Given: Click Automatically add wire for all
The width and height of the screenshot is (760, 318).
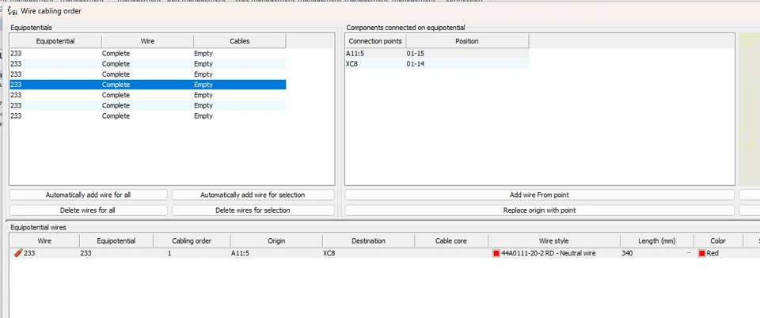Looking at the screenshot, I should [x=88, y=195].
